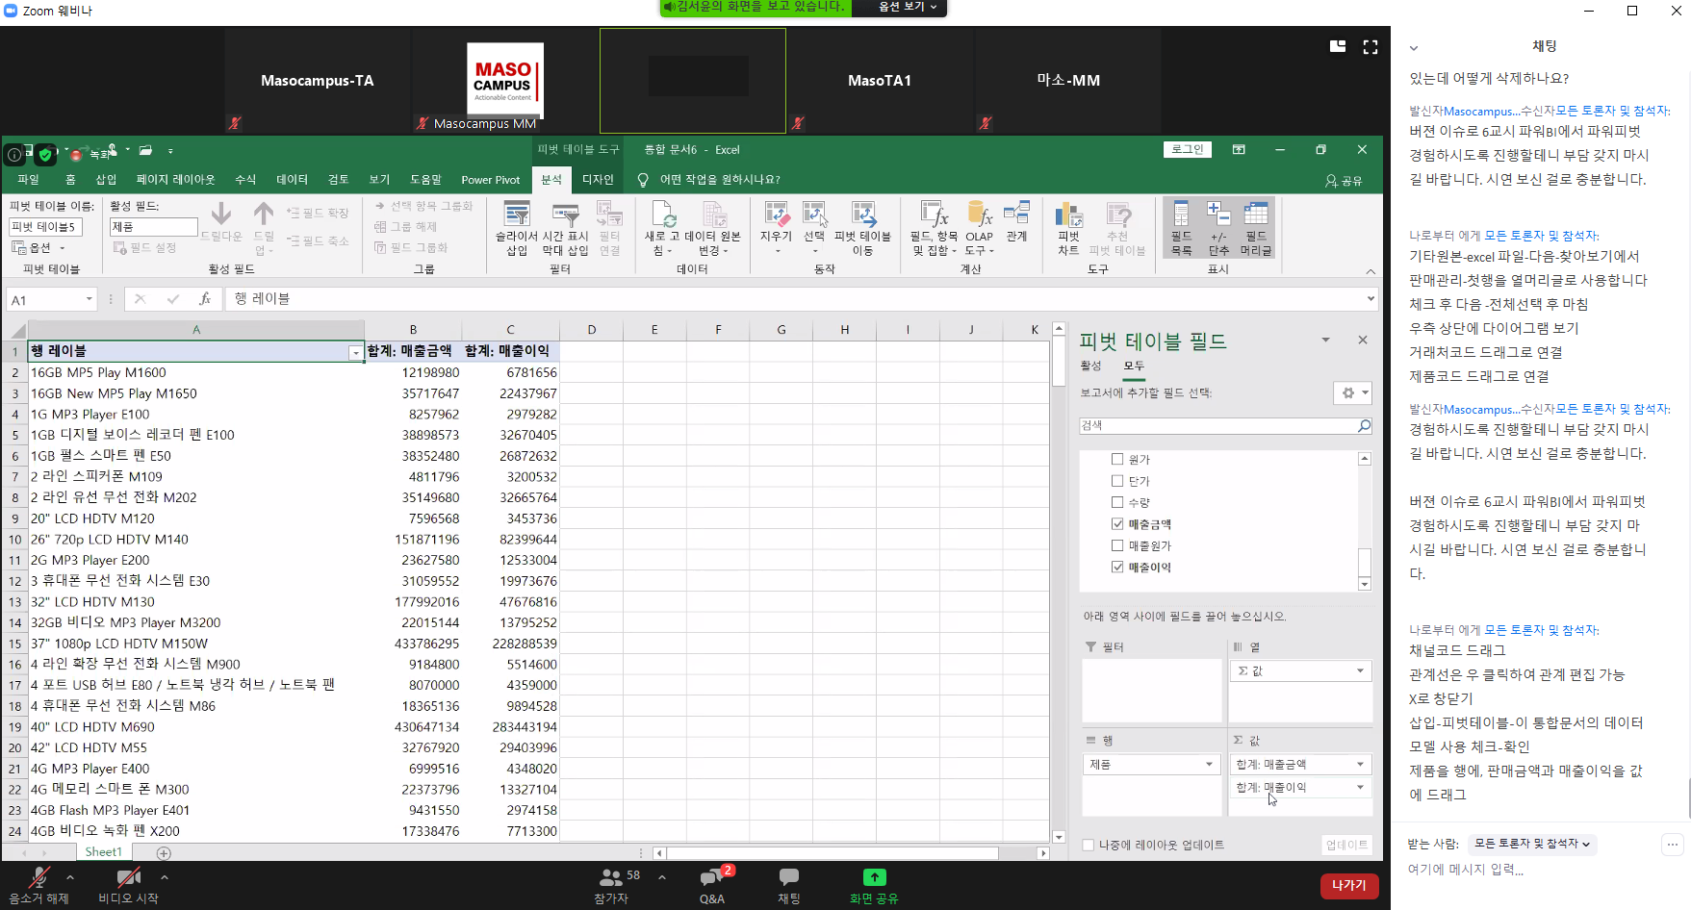Open Zoom Q&A panel
Image resolution: width=1691 pixels, height=910 pixels.
[x=712, y=885]
